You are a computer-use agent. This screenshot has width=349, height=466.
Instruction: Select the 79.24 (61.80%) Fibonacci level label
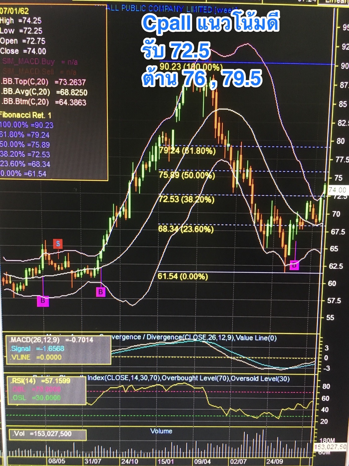click(x=187, y=151)
